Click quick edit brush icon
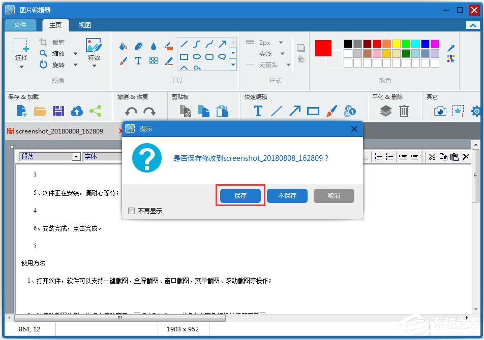The width and height of the screenshot is (484, 340). (x=331, y=111)
